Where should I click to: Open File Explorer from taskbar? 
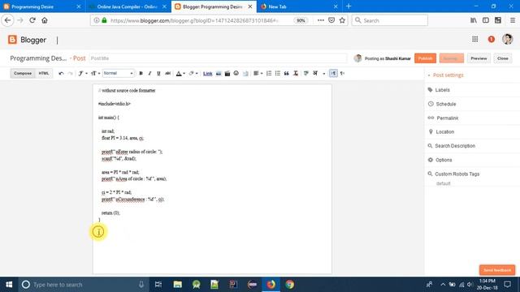[x=178, y=285]
